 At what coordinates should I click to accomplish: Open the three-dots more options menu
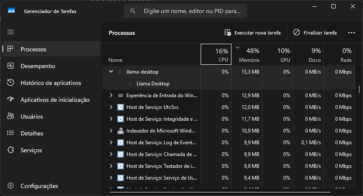coord(352,33)
